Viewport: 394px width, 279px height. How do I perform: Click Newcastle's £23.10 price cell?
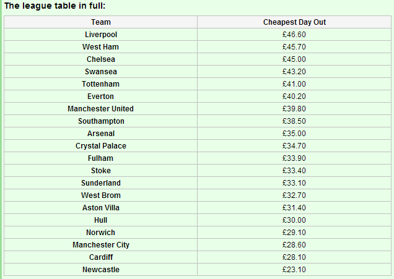pyautogui.click(x=294, y=270)
